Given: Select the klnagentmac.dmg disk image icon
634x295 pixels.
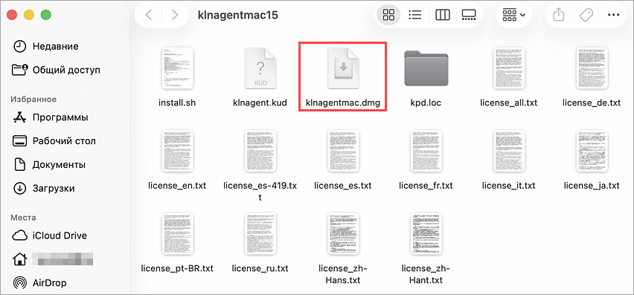Looking at the screenshot, I should (343, 68).
